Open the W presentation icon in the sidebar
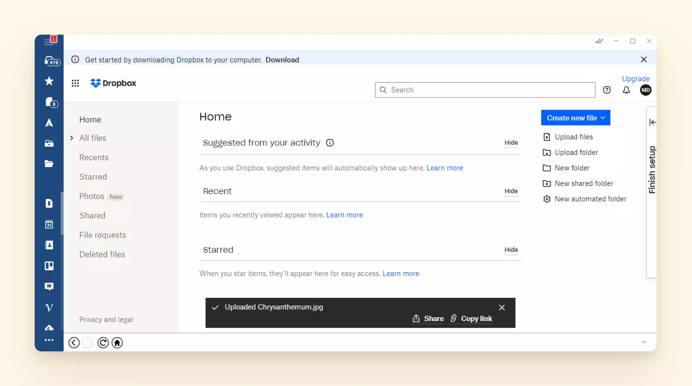The height and width of the screenshot is (386, 692). click(49, 286)
